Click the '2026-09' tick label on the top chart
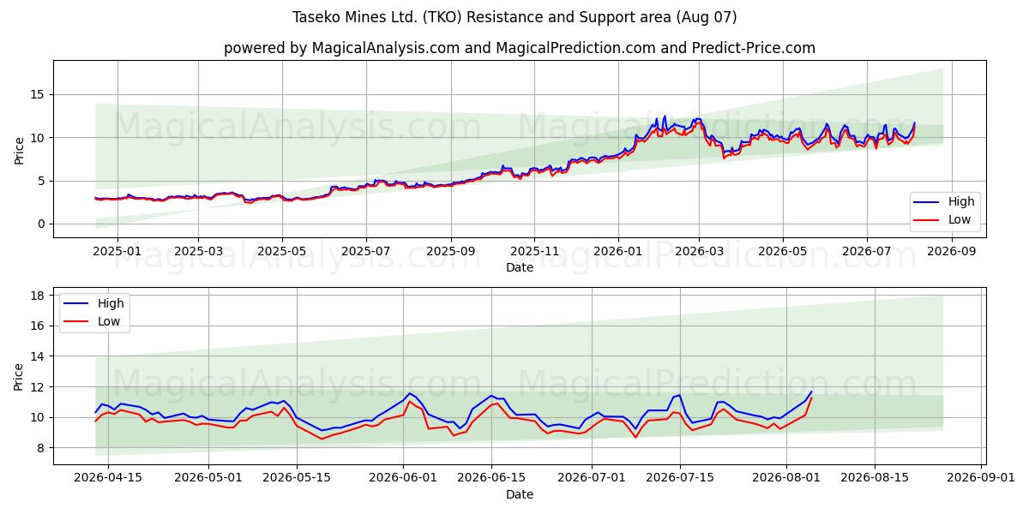Screen dimensions: 1029x514 952,251
